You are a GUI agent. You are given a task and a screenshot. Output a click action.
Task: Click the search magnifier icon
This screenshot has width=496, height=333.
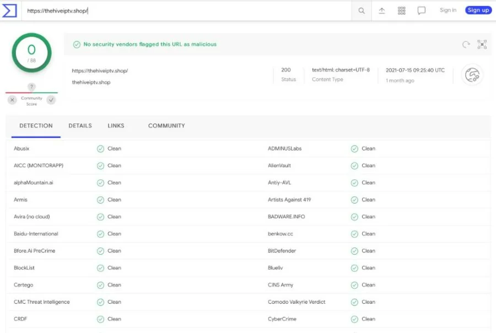click(361, 11)
